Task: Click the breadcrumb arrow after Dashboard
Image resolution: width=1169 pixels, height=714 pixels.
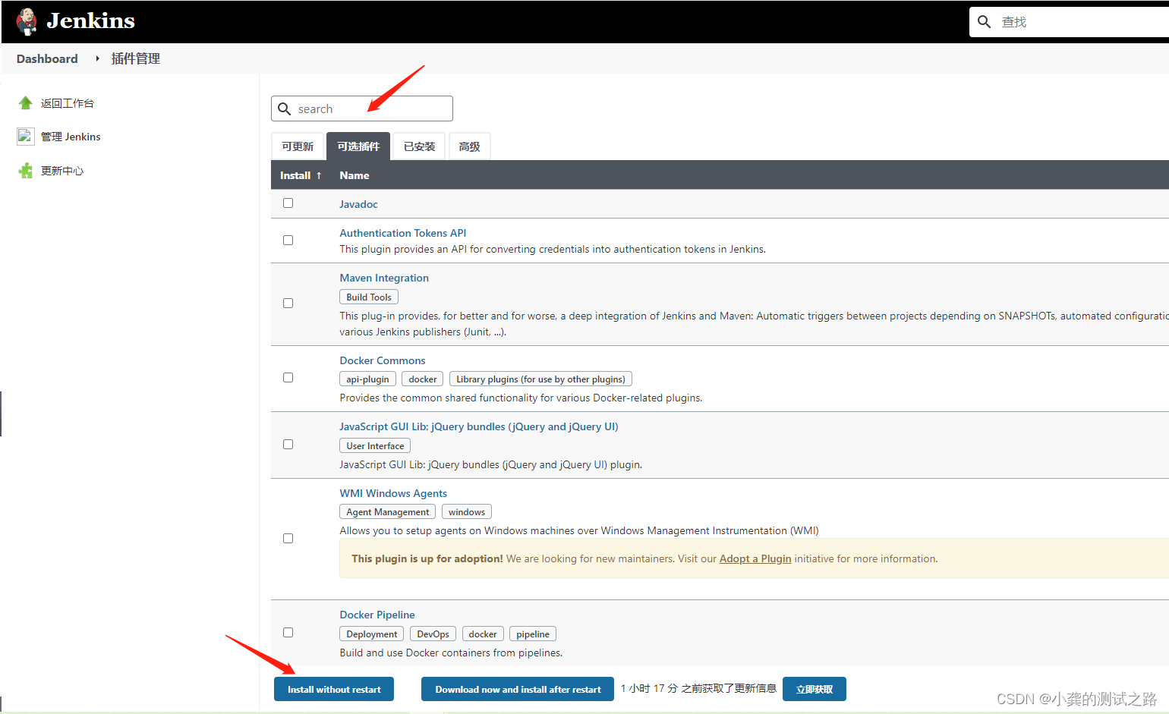Action: (97, 58)
